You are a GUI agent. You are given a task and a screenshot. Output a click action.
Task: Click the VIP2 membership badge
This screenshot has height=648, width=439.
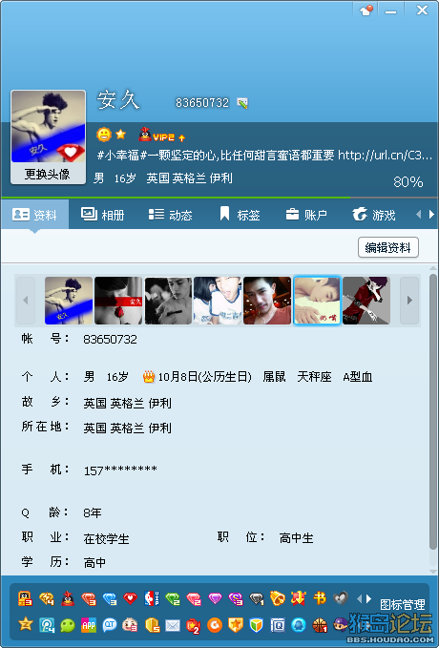point(162,136)
